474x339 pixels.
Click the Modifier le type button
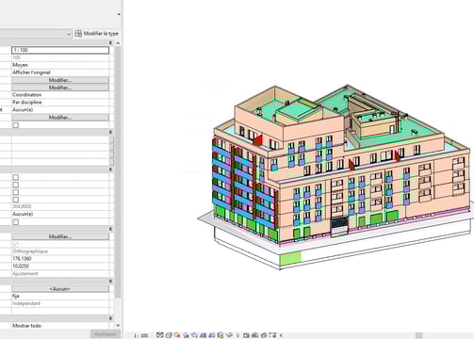pos(97,33)
